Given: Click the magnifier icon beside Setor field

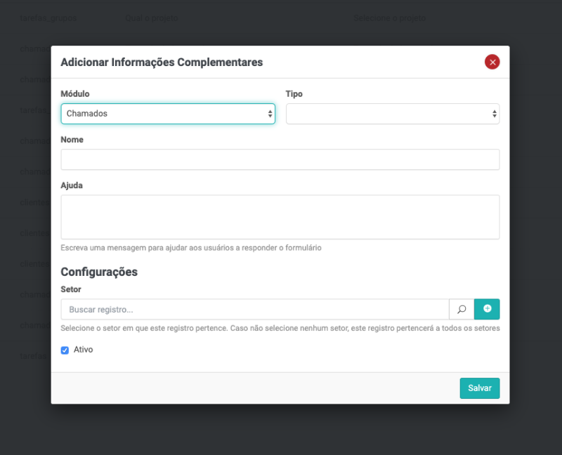Looking at the screenshot, I should (x=462, y=309).
